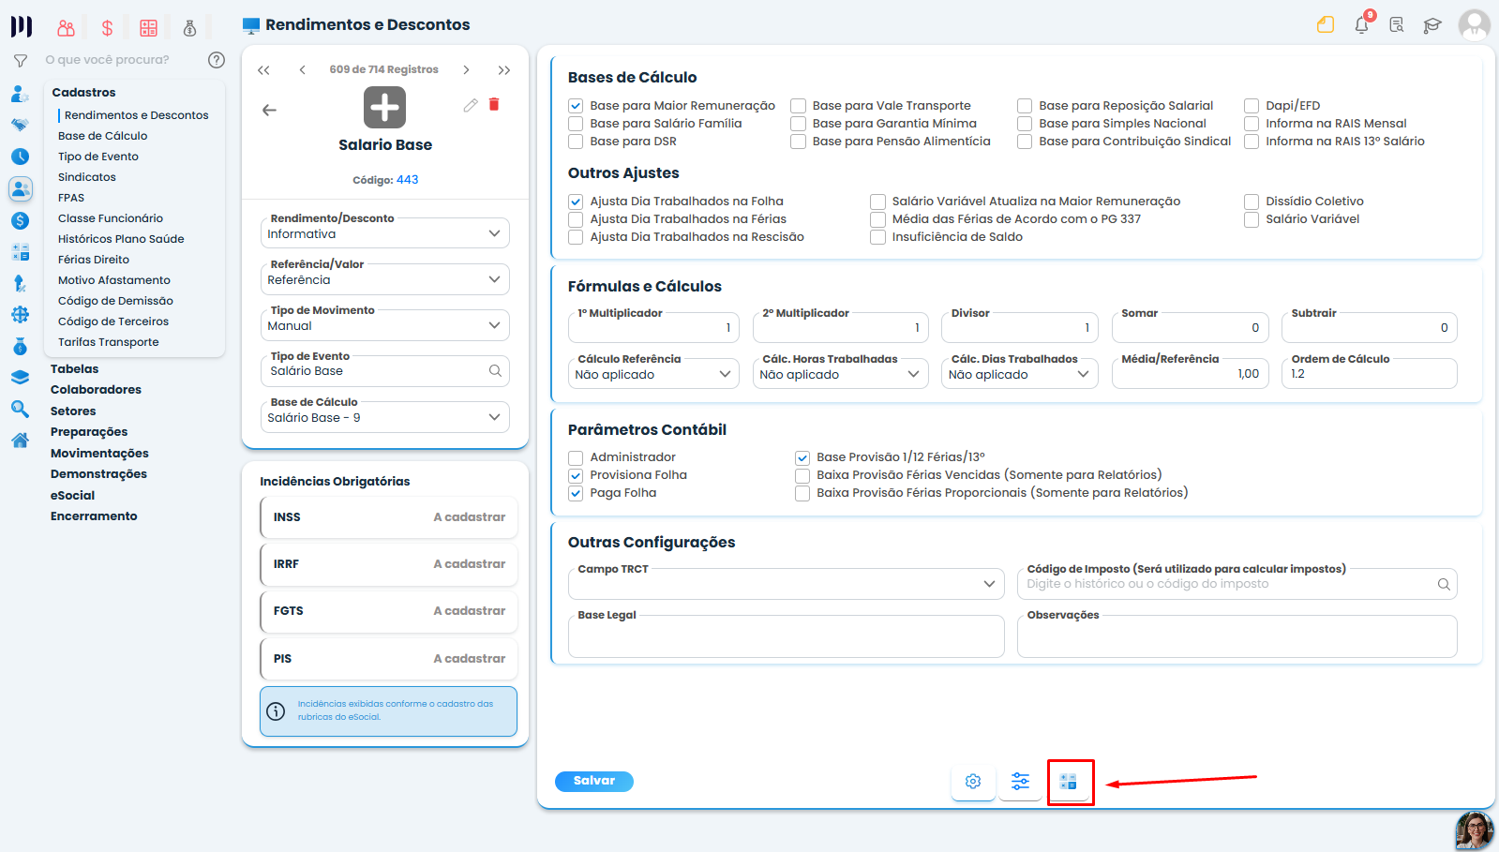The image size is (1499, 852).
Task: Go back using left arrow icon
Action: (269, 110)
